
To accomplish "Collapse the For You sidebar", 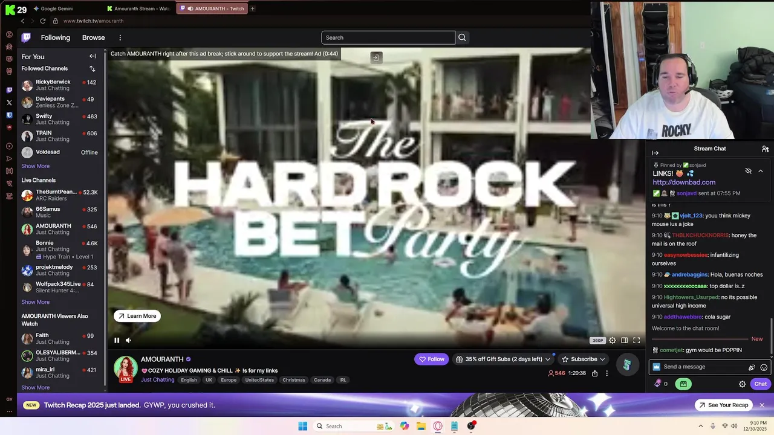I will pyautogui.click(x=93, y=56).
